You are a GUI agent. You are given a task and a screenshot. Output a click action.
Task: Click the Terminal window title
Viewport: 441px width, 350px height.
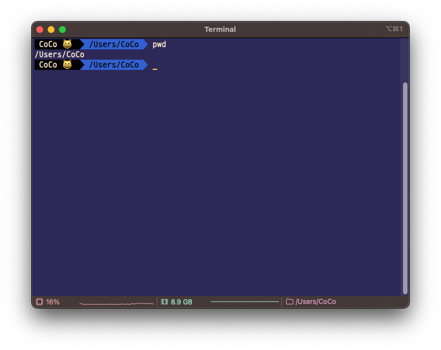(x=220, y=30)
